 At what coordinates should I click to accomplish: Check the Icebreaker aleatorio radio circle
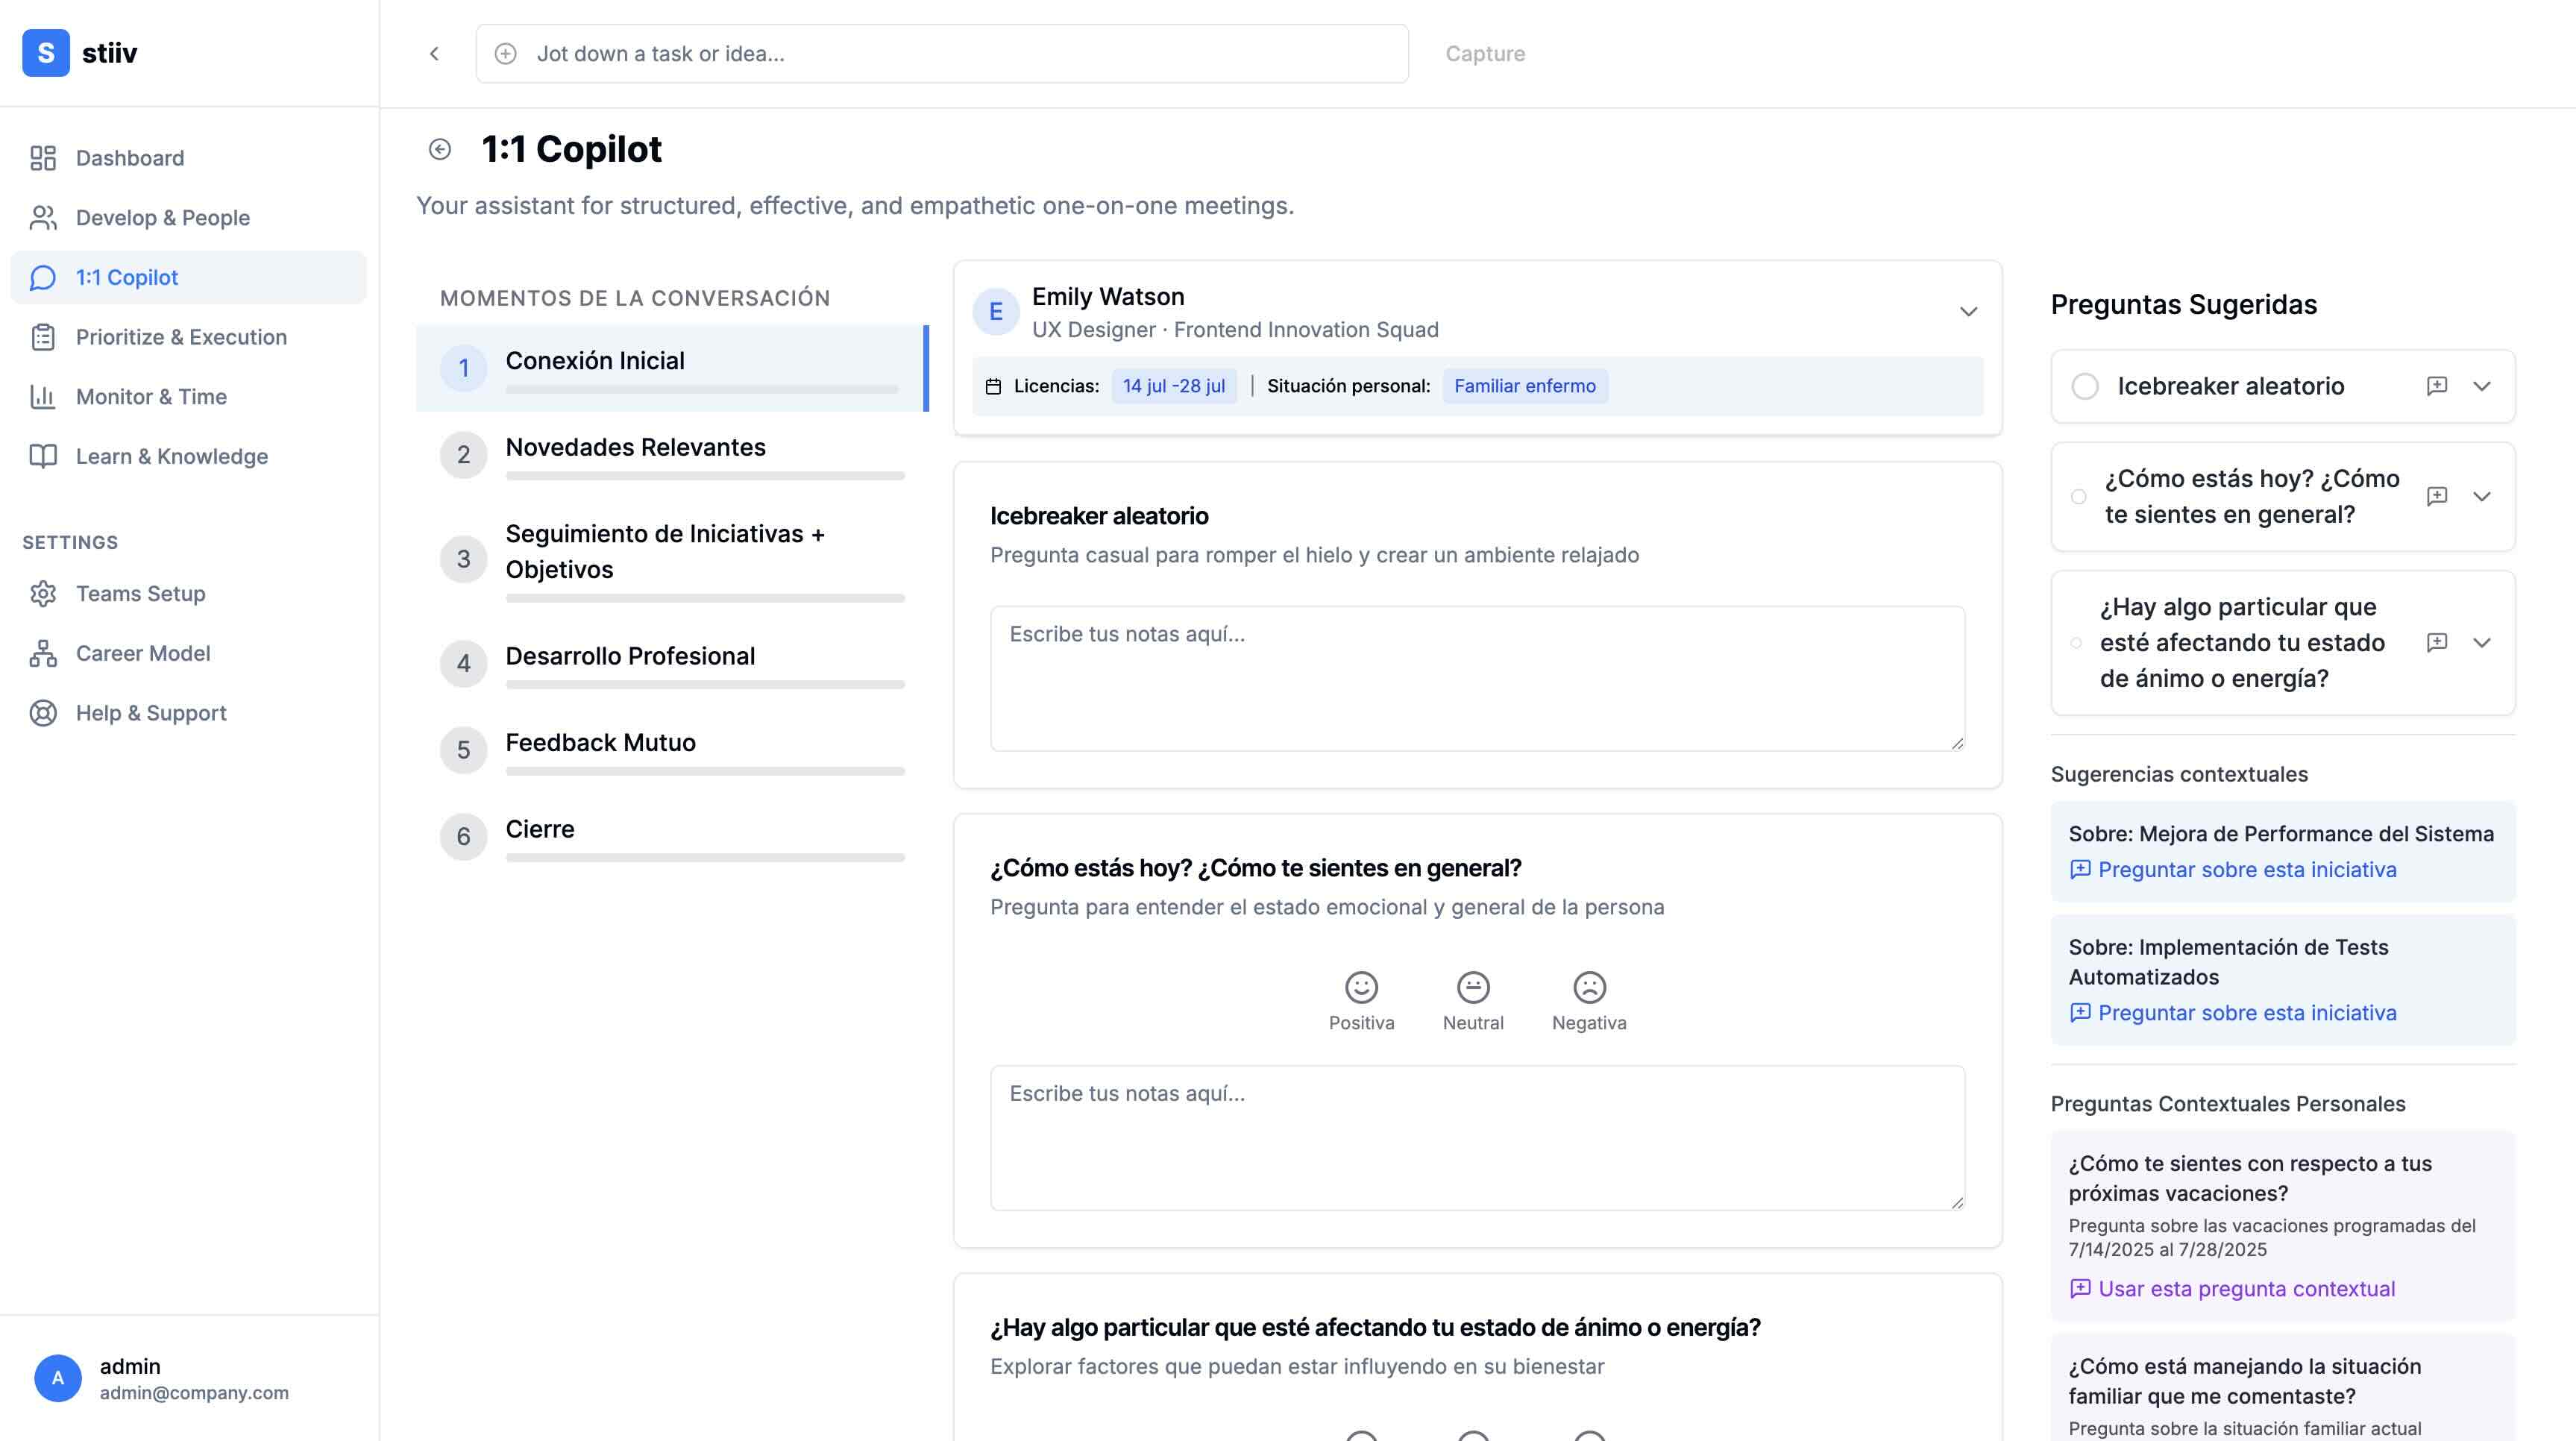[x=2085, y=386]
